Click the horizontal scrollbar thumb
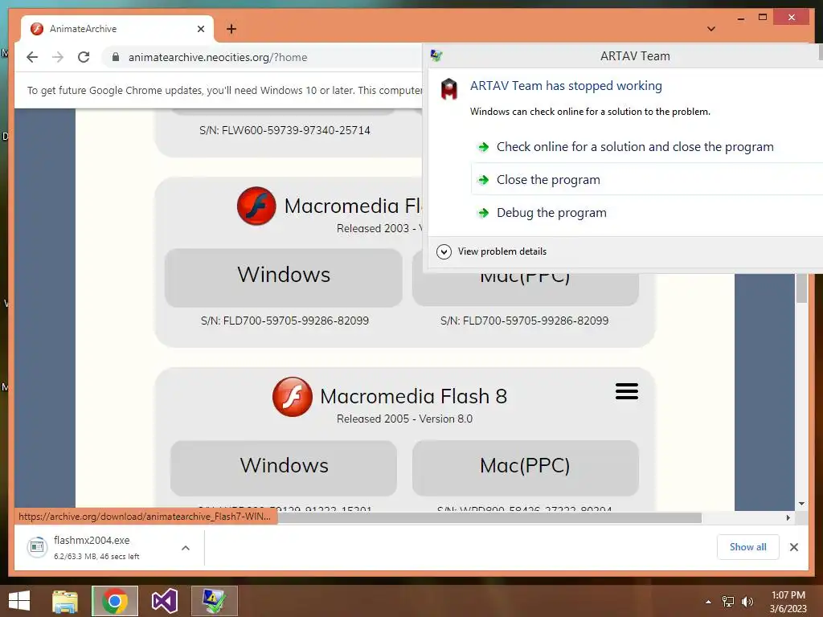 489,518
